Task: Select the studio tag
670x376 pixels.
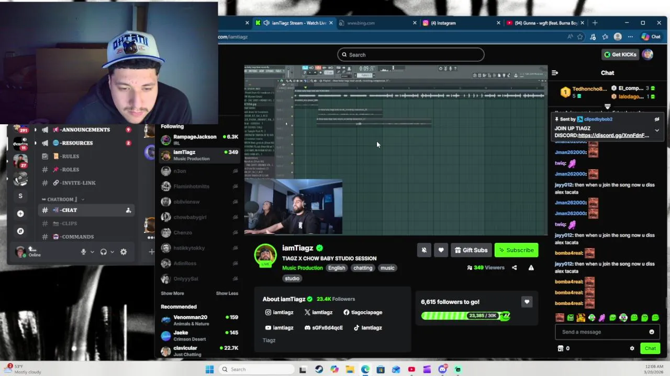Action: click(292, 278)
